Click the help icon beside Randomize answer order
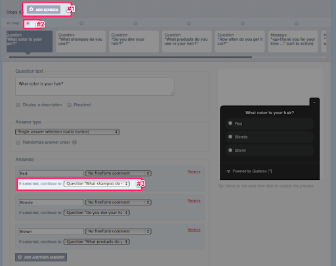Viewport: 336px width, 266px height. coord(74,143)
